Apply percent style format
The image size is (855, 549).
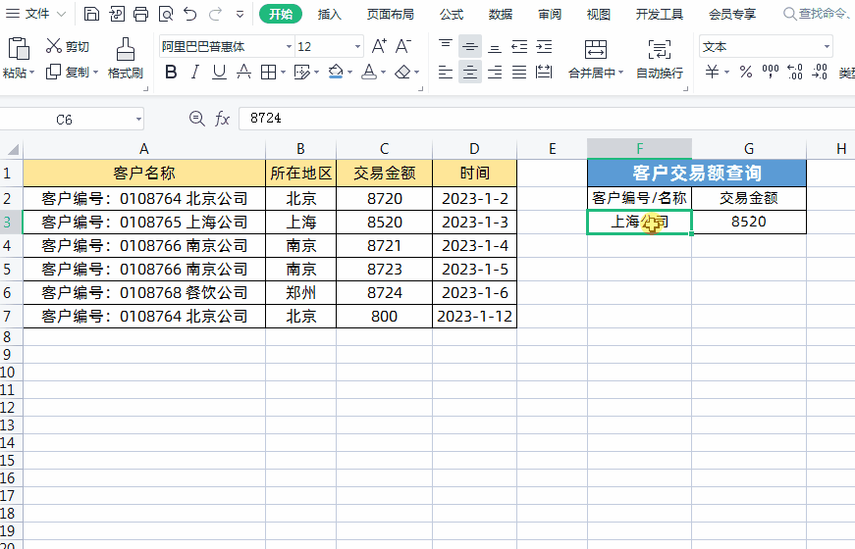746,72
